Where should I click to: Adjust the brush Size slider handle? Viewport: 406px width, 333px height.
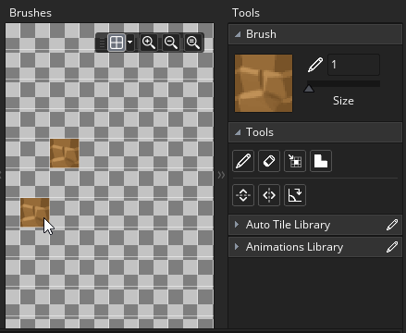[309, 89]
